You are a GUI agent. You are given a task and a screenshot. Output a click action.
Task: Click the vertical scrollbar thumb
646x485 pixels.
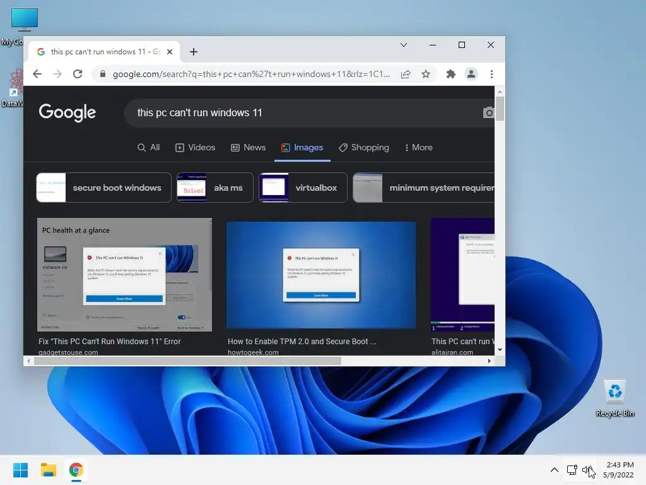[500, 109]
